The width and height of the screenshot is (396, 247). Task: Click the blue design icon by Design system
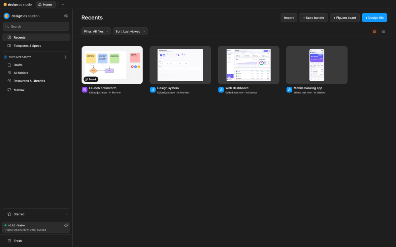pyautogui.click(x=153, y=90)
